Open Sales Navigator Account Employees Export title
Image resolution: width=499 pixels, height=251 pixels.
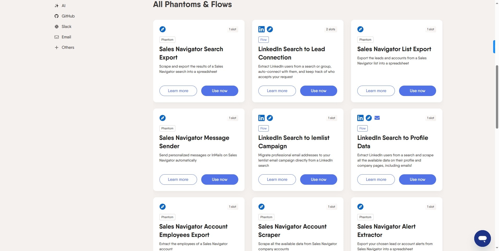click(x=193, y=231)
